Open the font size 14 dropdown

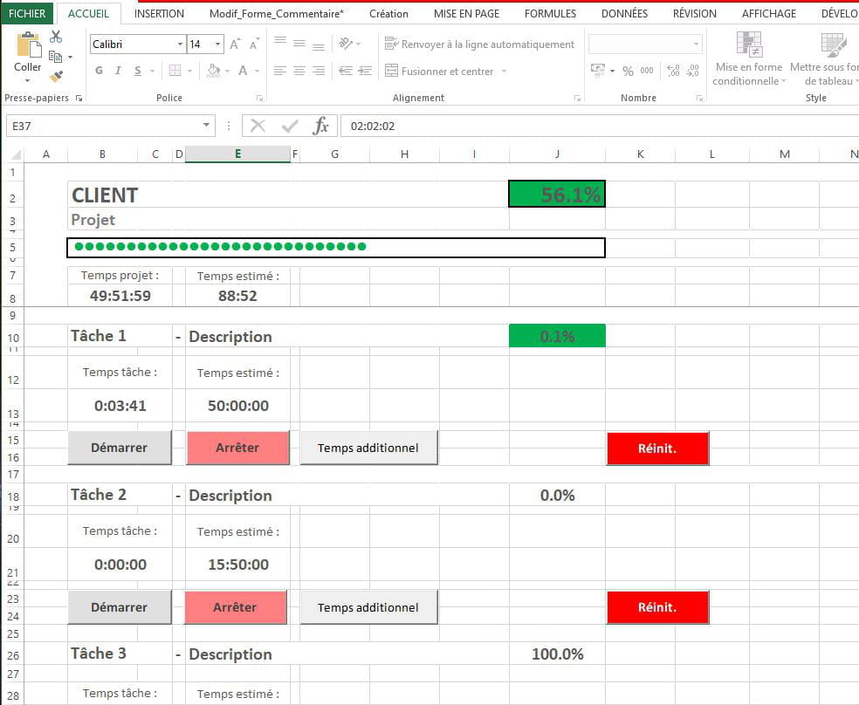[217, 44]
